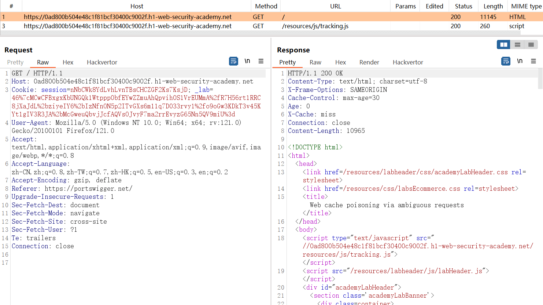543x305 pixels.
Task: Open the Response Render tab
Action: tap(369, 62)
